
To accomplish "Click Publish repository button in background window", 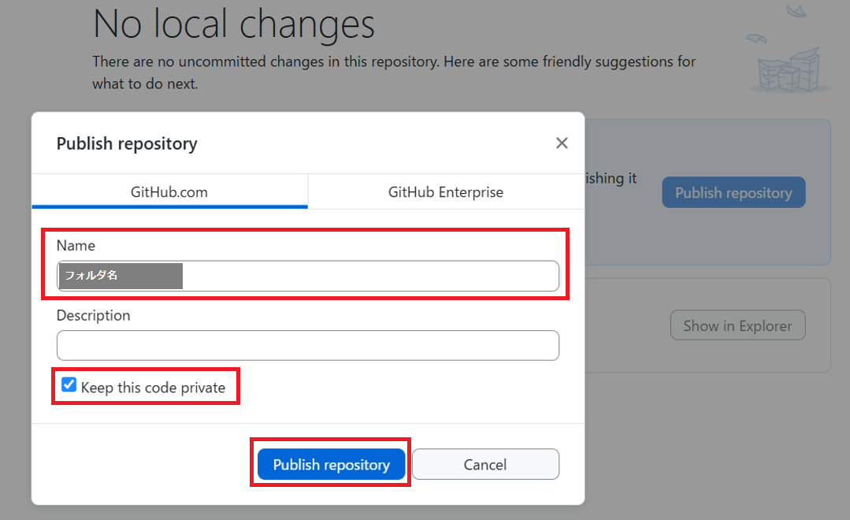I will 733,192.
